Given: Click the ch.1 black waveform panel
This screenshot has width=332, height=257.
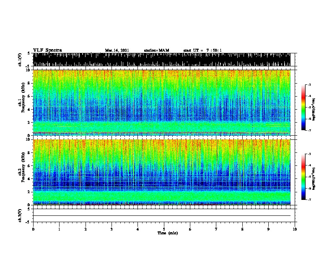Looking at the screenshot, I should [x=161, y=60].
